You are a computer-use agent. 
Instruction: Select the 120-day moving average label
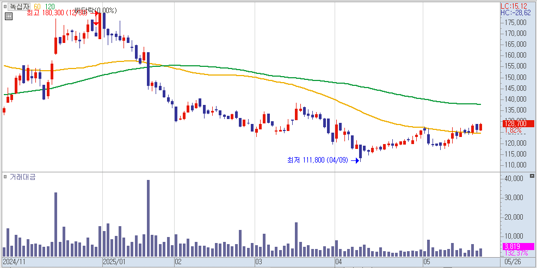(50, 7)
